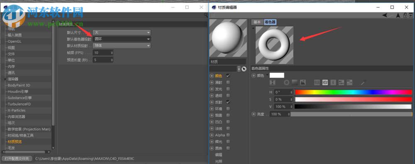The height and width of the screenshot is (164, 415).
Task: Click the search magnifier in Preferences
Action: pos(206,15)
